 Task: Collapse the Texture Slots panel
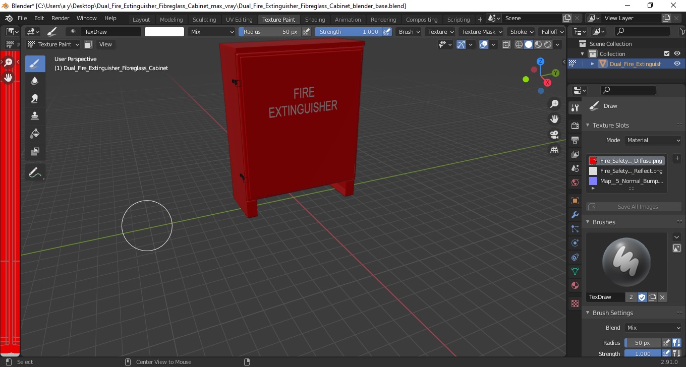pos(588,125)
